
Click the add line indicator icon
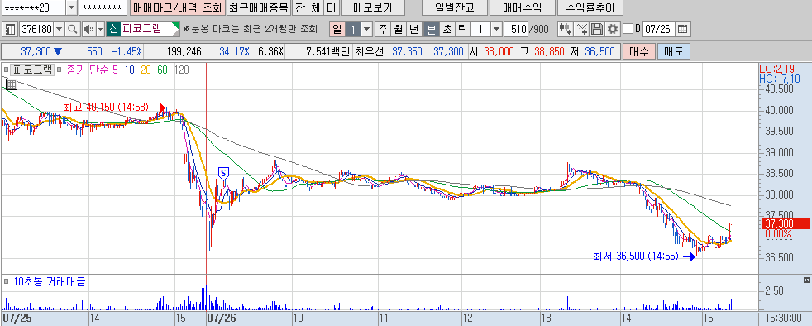point(581,29)
